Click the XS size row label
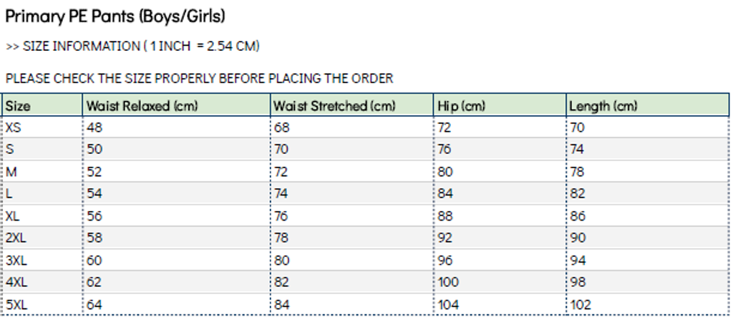This screenshot has width=733, height=320. tap(13, 127)
